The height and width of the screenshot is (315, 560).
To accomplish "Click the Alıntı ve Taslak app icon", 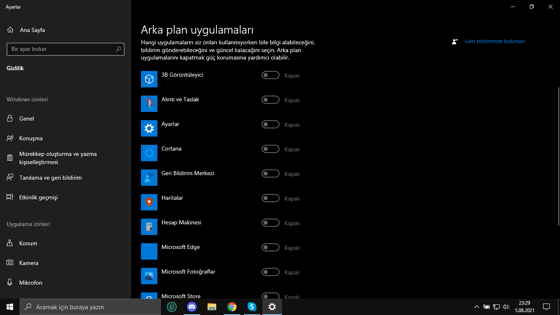I will click(x=149, y=104).
